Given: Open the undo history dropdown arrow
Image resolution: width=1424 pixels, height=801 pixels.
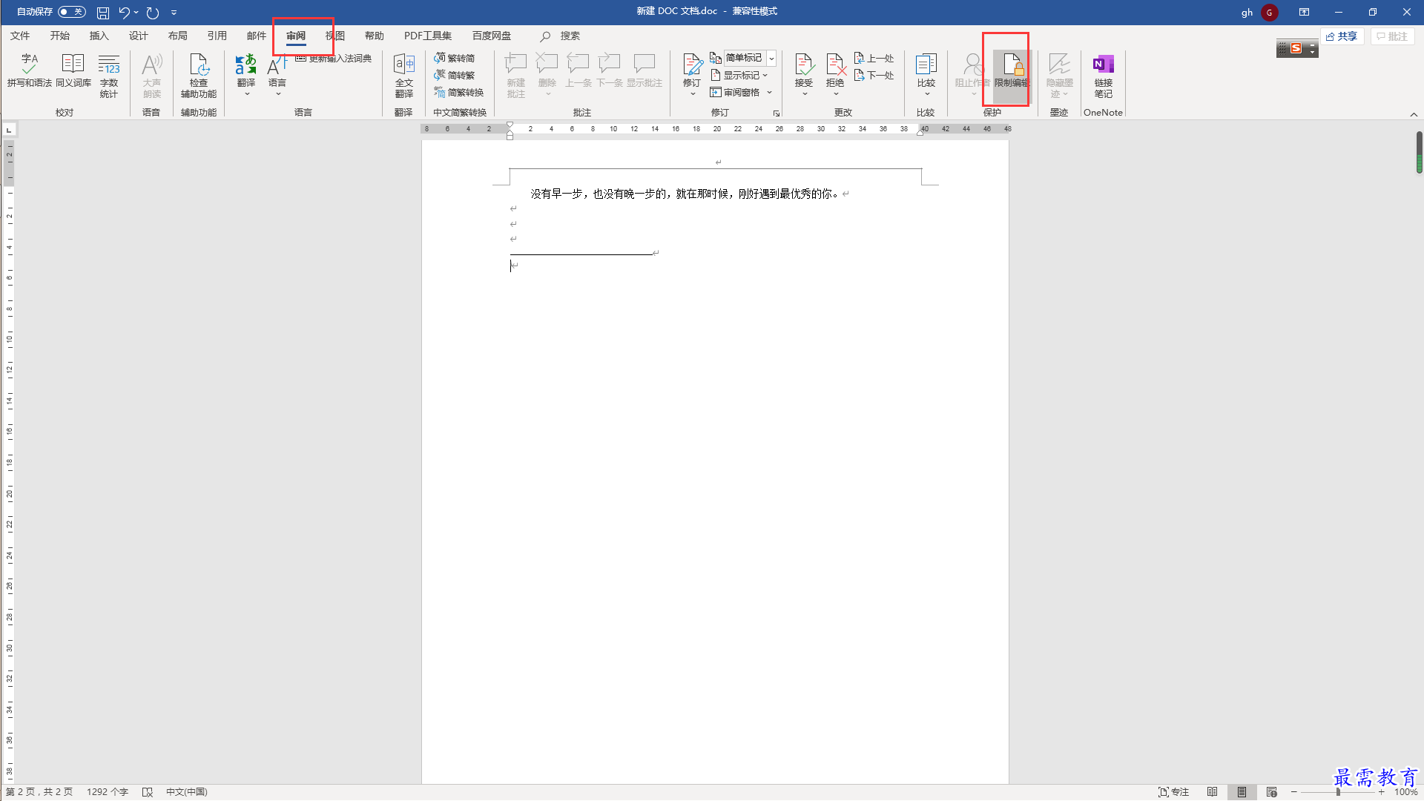Looking at the screenshot, I should point(136,12).
